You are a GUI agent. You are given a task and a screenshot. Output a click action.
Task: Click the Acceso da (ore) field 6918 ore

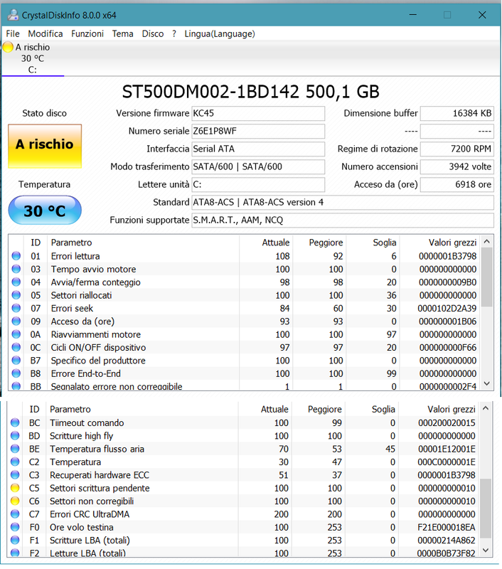click(456, 184)
